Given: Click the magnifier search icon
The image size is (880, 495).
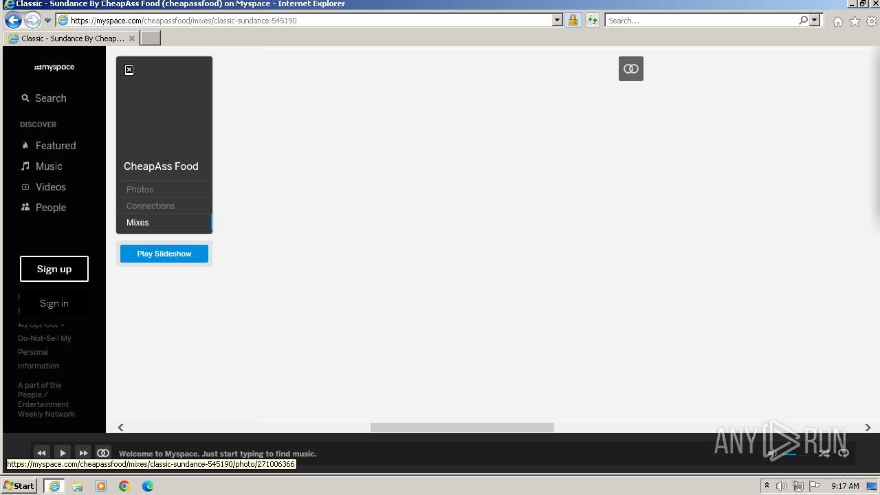Looking at the screenshot, I should [803, 21].
